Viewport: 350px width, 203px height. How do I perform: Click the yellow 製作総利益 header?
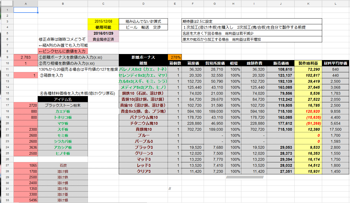(309, 63)
